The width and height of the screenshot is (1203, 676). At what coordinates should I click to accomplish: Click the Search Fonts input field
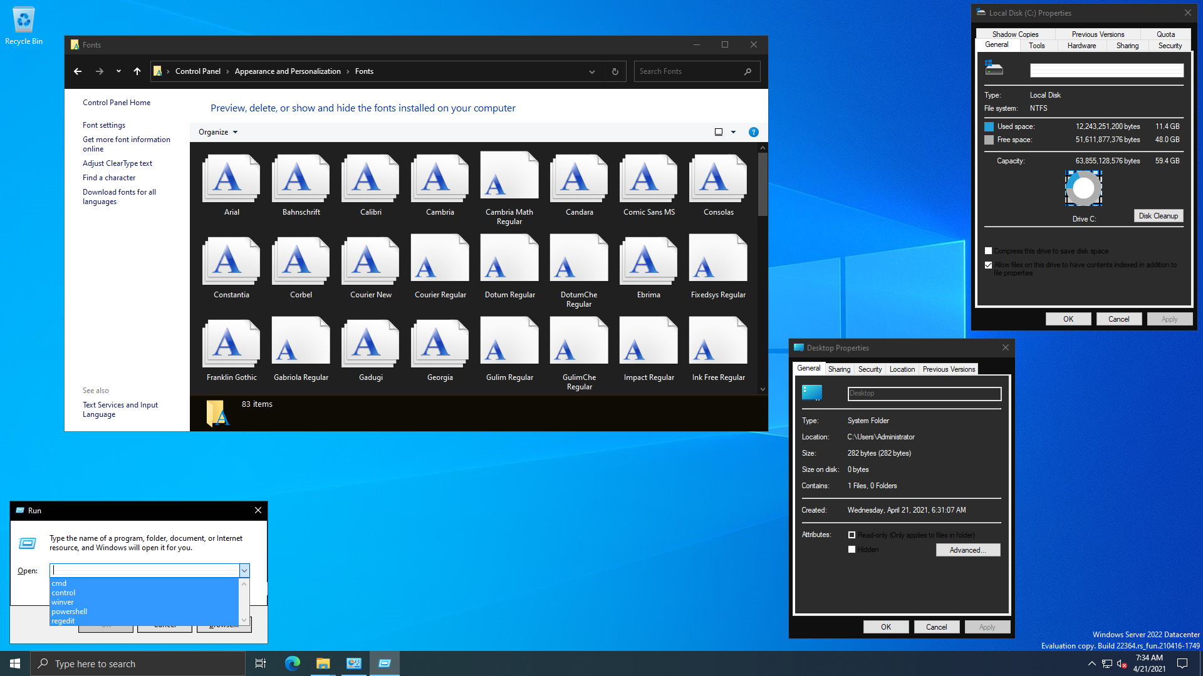tap(689, 71)
